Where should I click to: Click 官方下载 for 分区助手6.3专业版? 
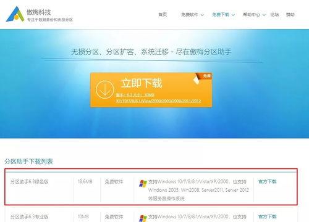click(268, 216)
